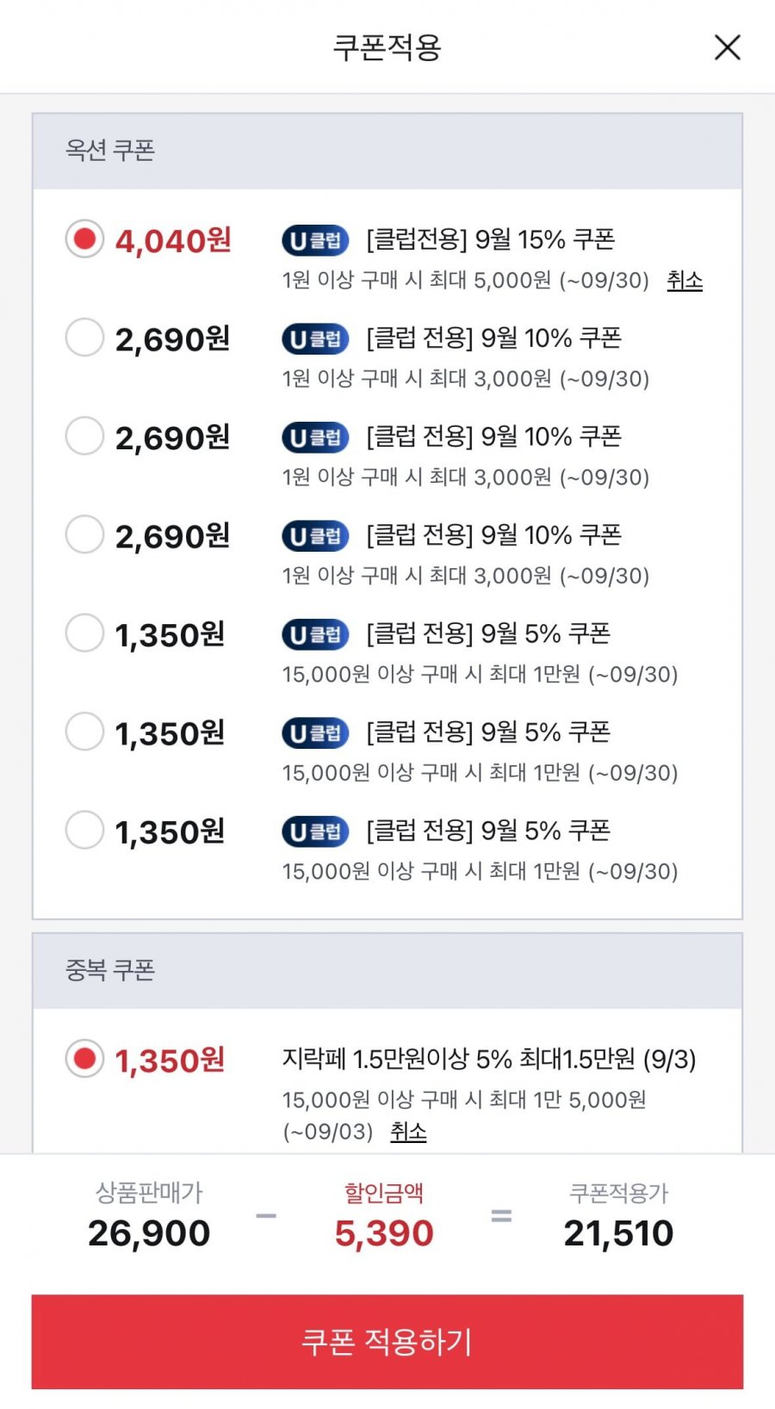Click U클럽 badge on first 5% coupon
This screenshot has width=775, height=1409.
point(315,634)
